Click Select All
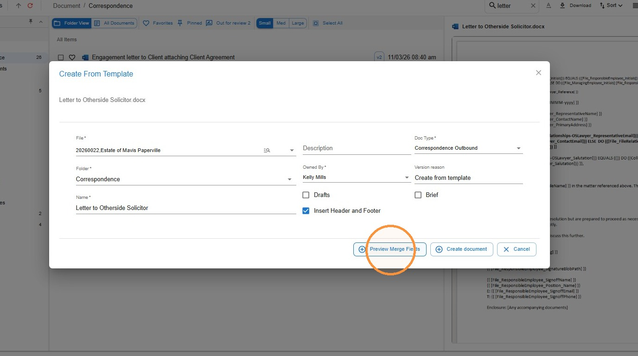The height and width of the screenshot is (356, 638). tap(328, 23)
